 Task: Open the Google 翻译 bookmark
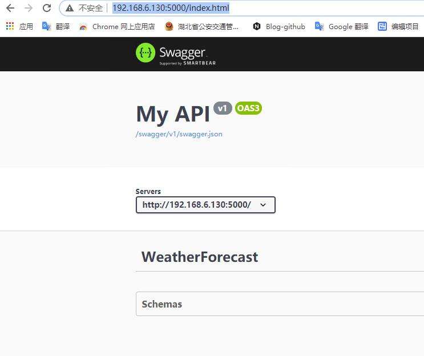pos(342,26)
